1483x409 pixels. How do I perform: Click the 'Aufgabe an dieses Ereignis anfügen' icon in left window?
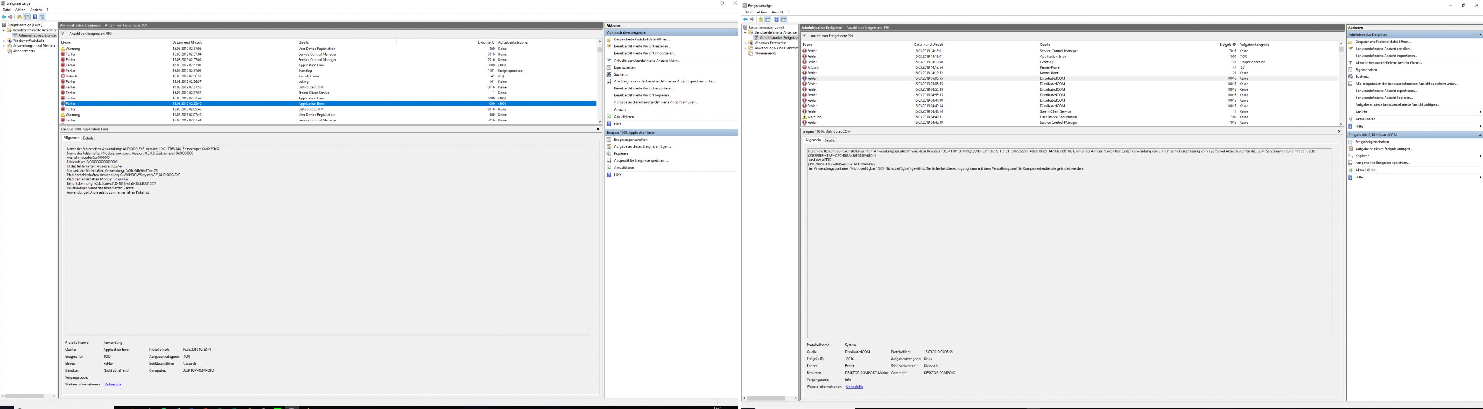[x=609, y=146]
